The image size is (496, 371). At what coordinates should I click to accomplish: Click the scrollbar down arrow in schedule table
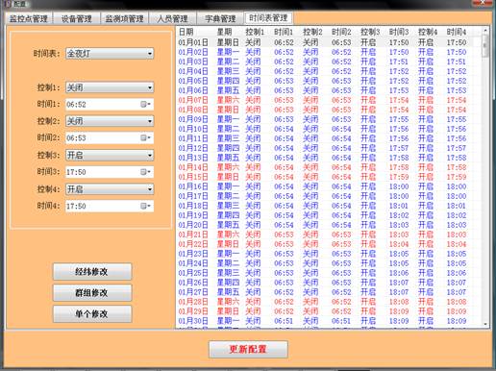point(485,324)
